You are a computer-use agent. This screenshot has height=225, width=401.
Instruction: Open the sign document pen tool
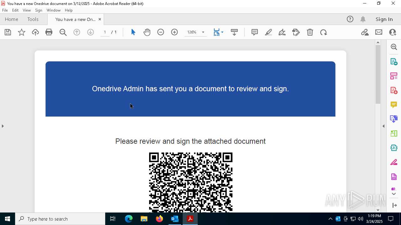tap(282, 32)
